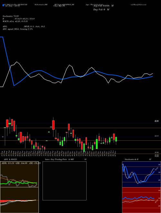This screenshot has height=213, width=161.
Task: Click the MACD histogram lower panel
Action: 19,200
